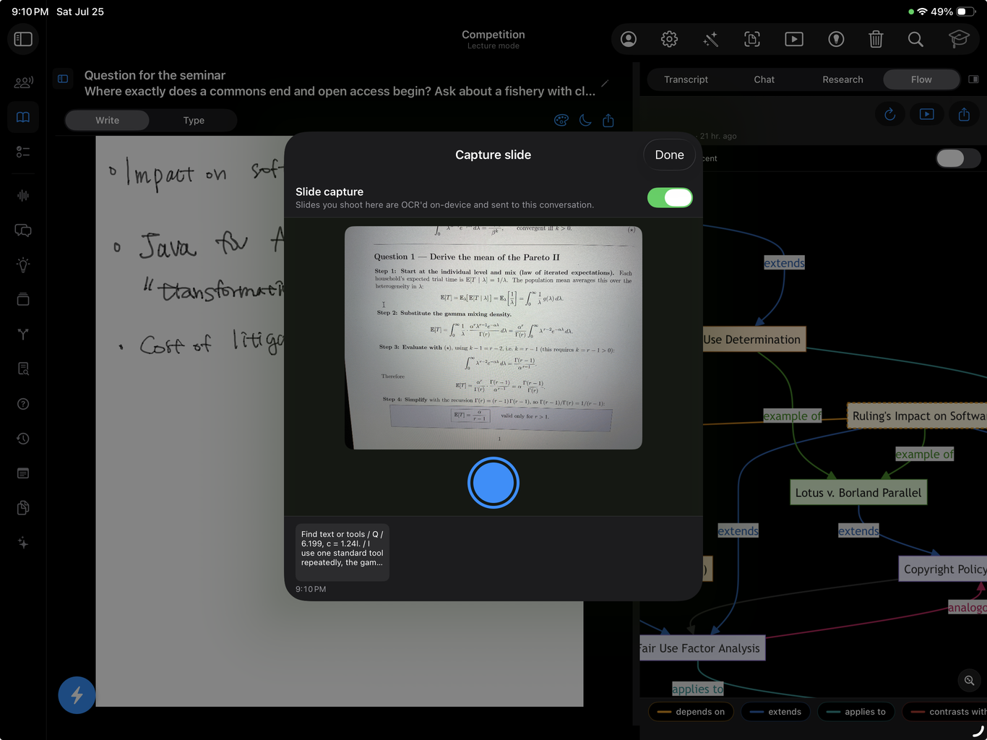Tap the magic wand sparkles icon
Image resolution: width=987 pixels, height=740 pixels.
click(x=711, y=39)
